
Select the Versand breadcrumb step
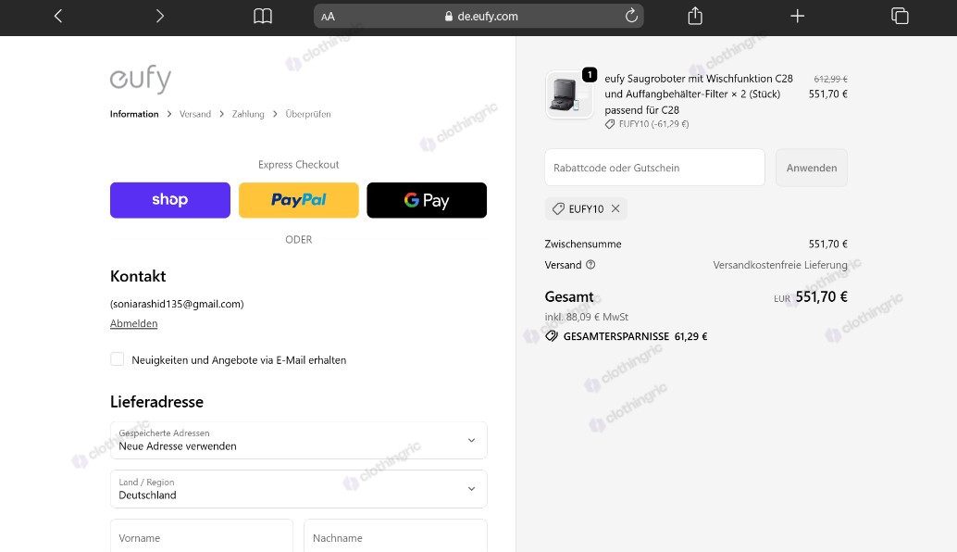pos(195,114)
